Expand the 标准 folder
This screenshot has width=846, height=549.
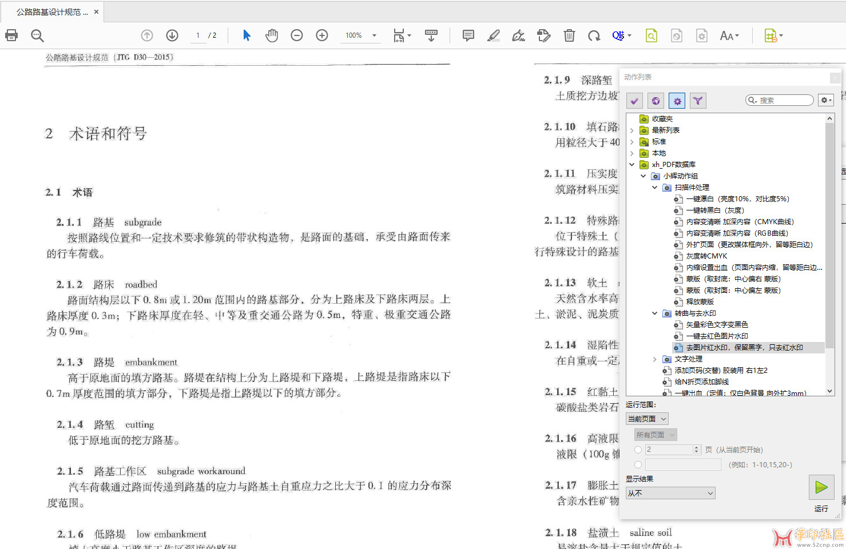click(632, 142)
